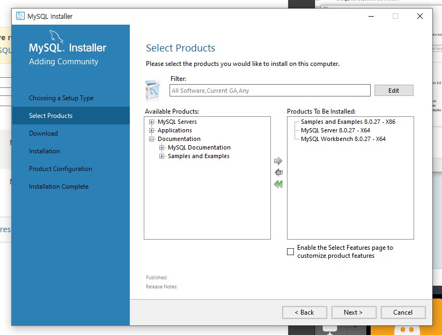Select MySQL Workbench 8.0.27 - X64
This screenshot has height=335, width=442.
click(x=343, y=139)
